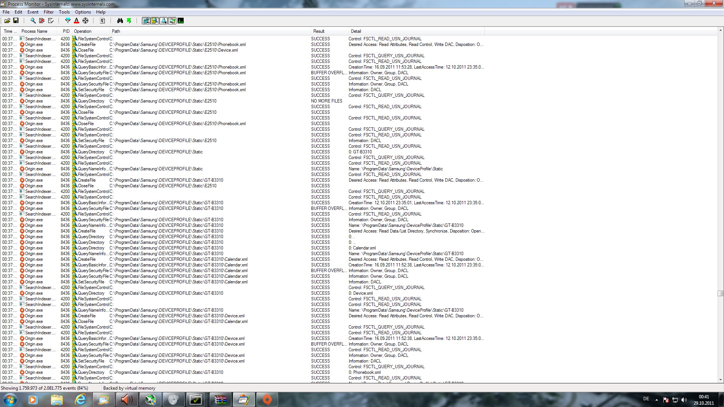Toggle the Autoscroll toolbar icon
The width and height of the screenshot is (724, 407).
pos(42,21)
